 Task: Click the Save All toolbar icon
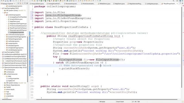pyautogui.click(x=8, y=1)
